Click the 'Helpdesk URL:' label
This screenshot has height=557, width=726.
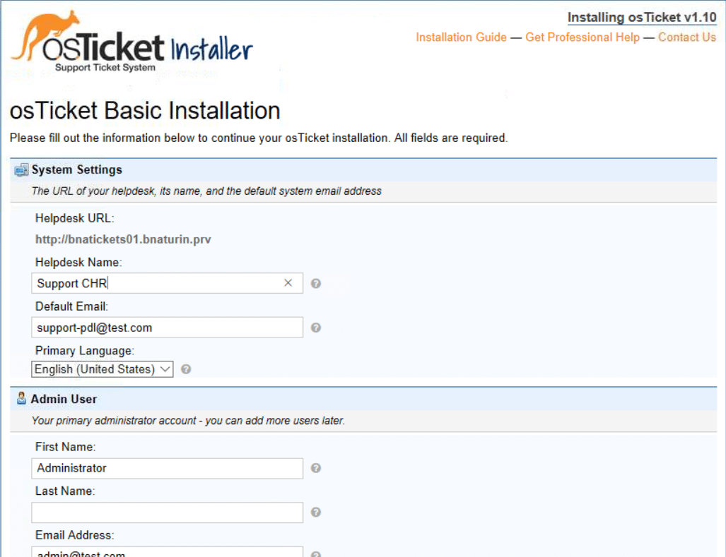pos(74,218)
